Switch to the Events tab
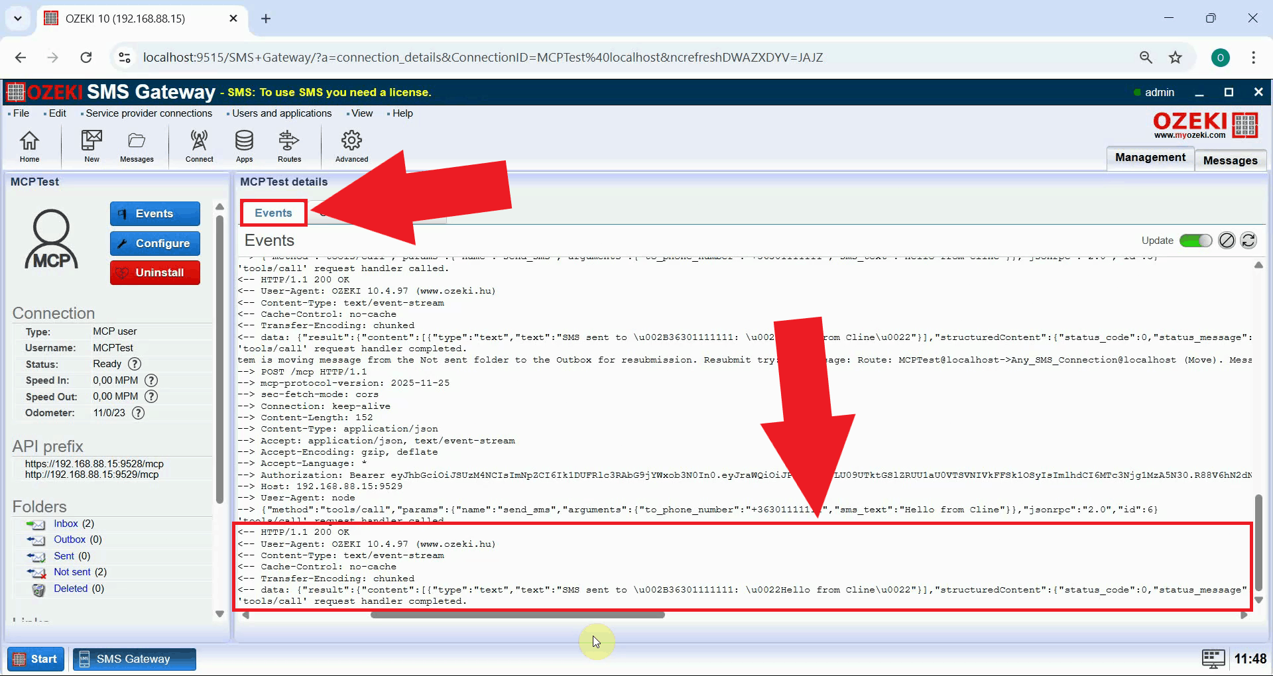 273,213
